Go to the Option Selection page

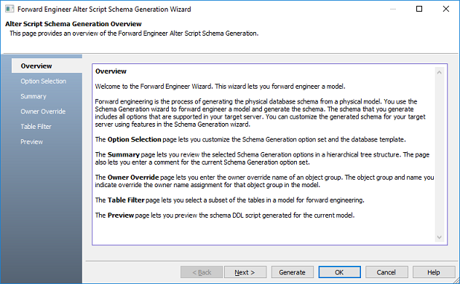click(x=43, y=82)
